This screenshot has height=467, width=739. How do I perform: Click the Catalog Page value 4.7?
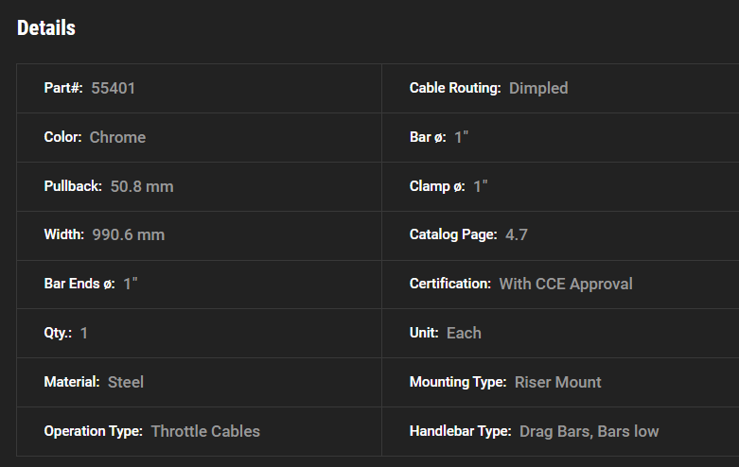coord(517,234)
